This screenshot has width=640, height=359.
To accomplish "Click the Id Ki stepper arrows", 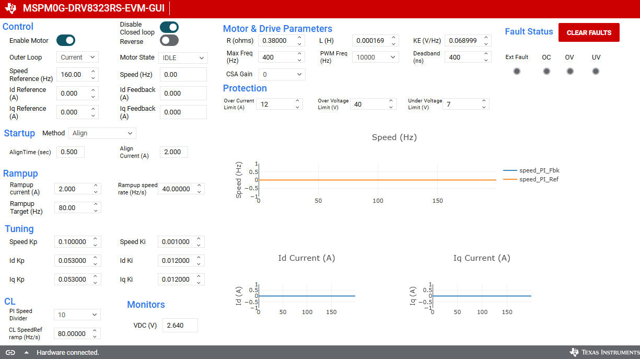I will pyautogui.click(x=199, y=260).
